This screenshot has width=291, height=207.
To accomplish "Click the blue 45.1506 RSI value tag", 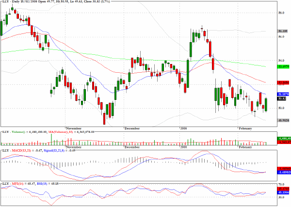I will click(x=283, y=192).
